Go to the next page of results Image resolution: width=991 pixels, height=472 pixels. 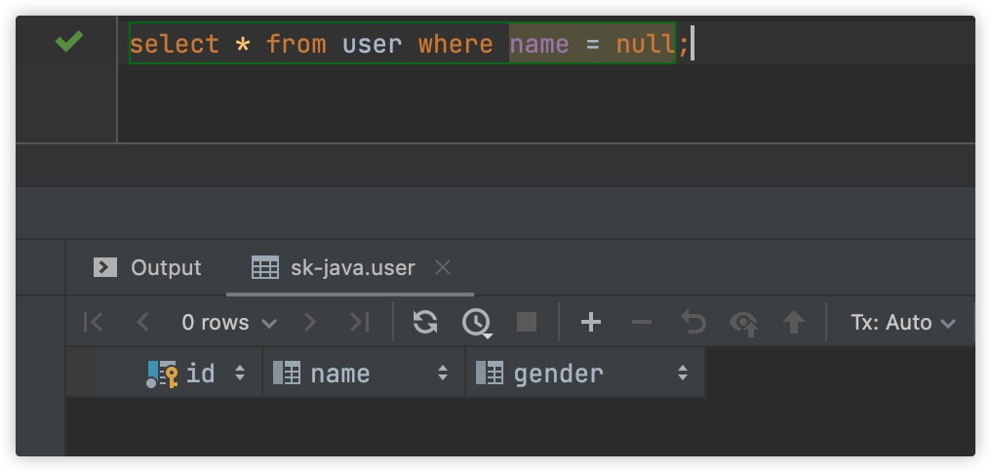pyautogui.click(x=310, y=322)
